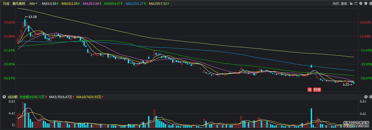
Task: Click the 重载 reload button
Action: point(344,4)
